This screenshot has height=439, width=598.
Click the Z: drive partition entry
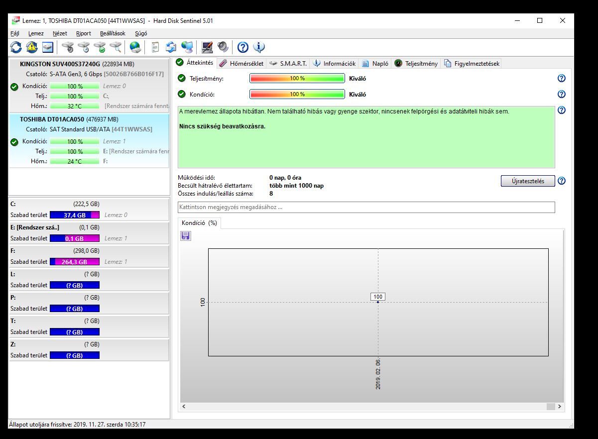(90, 350)
